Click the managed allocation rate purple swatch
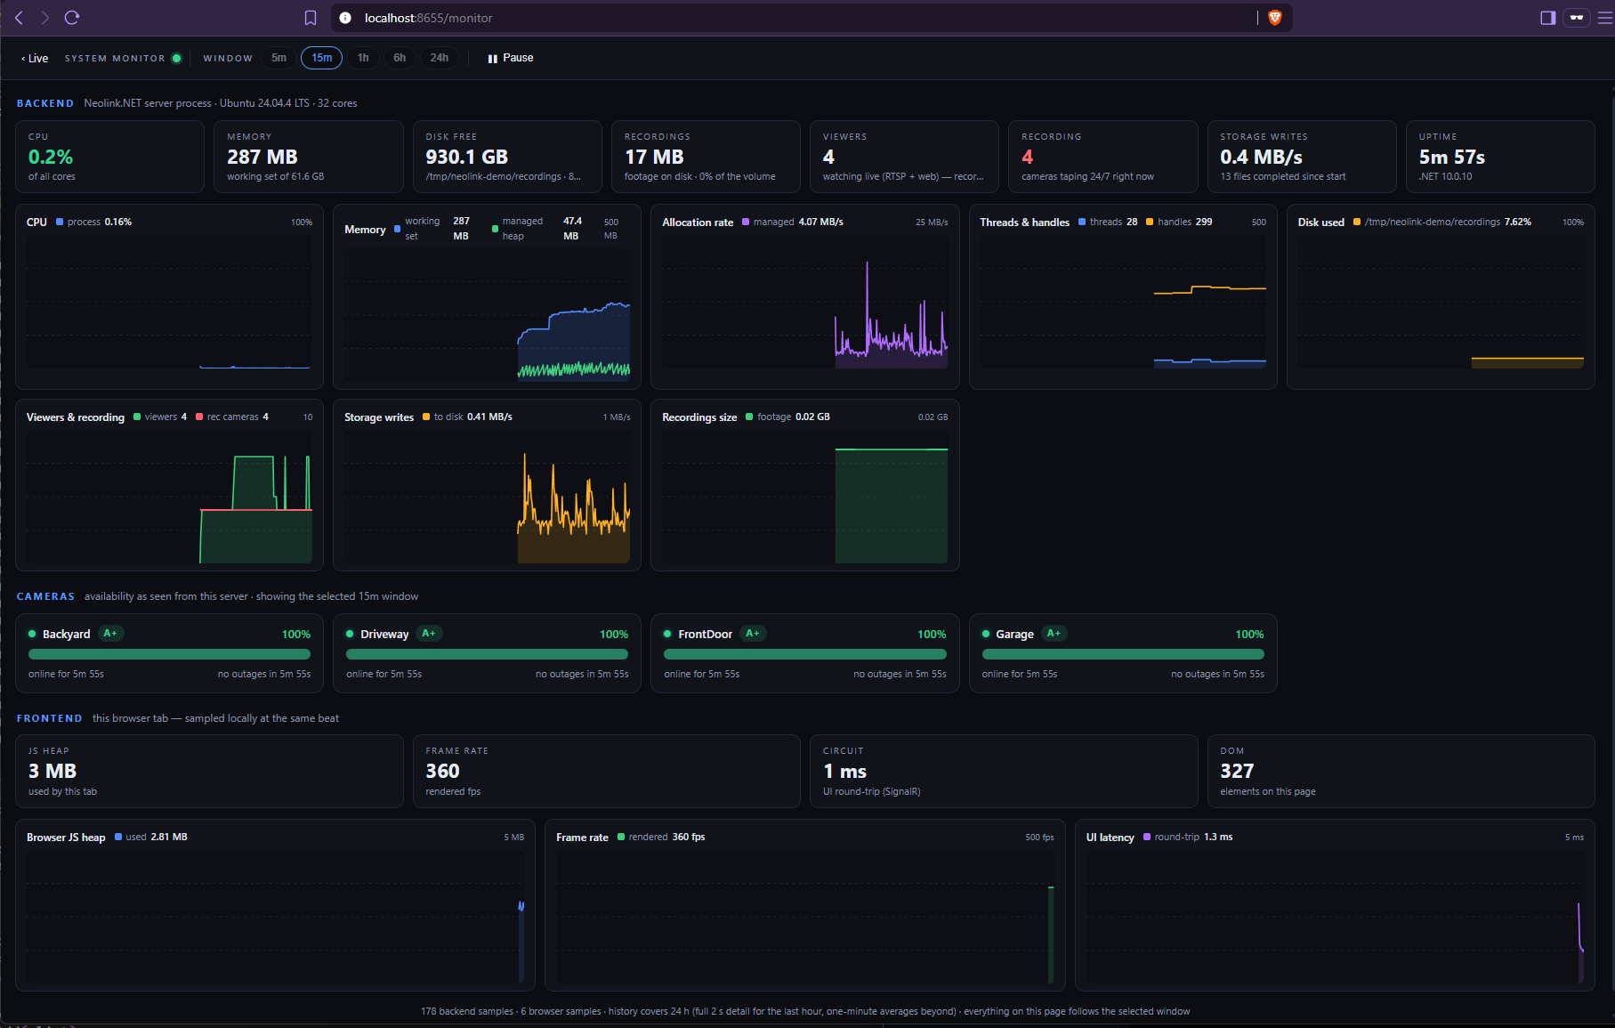The width and height of the screenshot is (1615, 1028). [x=746, y=222]
